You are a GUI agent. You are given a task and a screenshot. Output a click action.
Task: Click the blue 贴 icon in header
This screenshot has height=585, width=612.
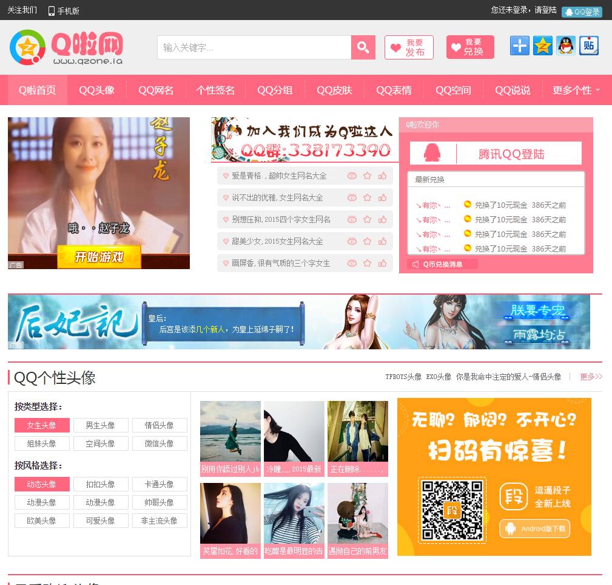coord(588,46)
